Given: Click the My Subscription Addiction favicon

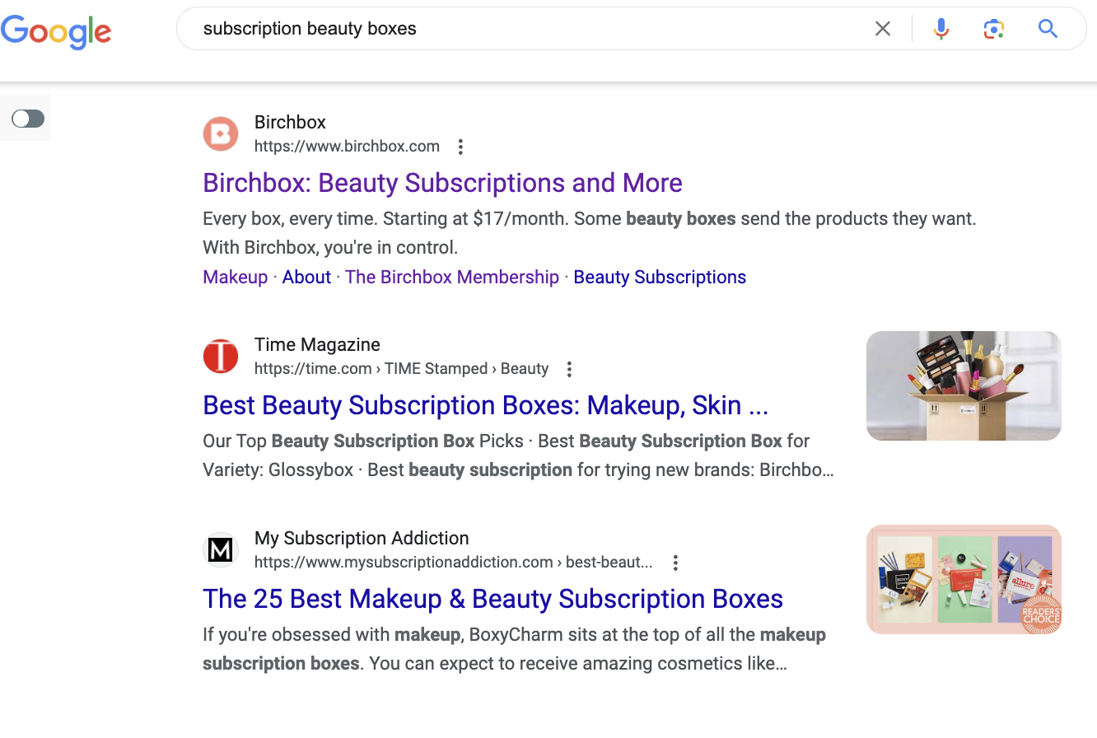Looking at the screenshot, I should 221,549.
